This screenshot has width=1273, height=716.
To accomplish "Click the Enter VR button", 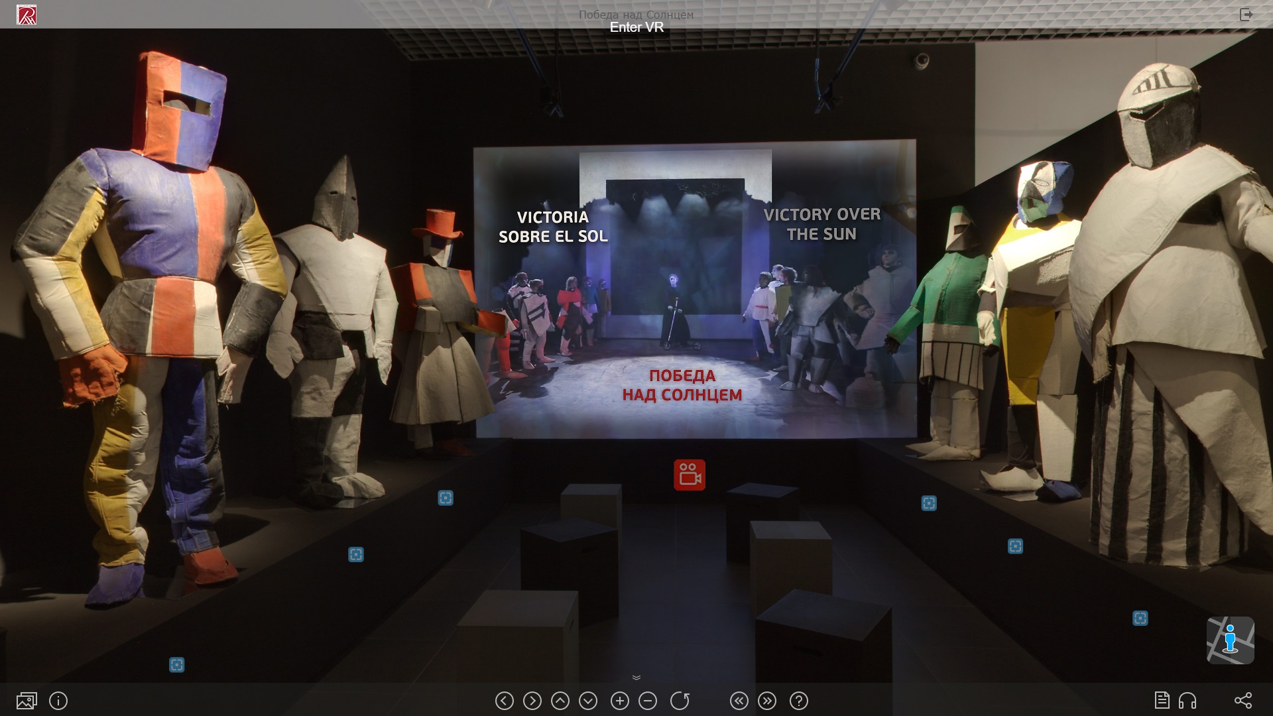I will click(636, 27).
